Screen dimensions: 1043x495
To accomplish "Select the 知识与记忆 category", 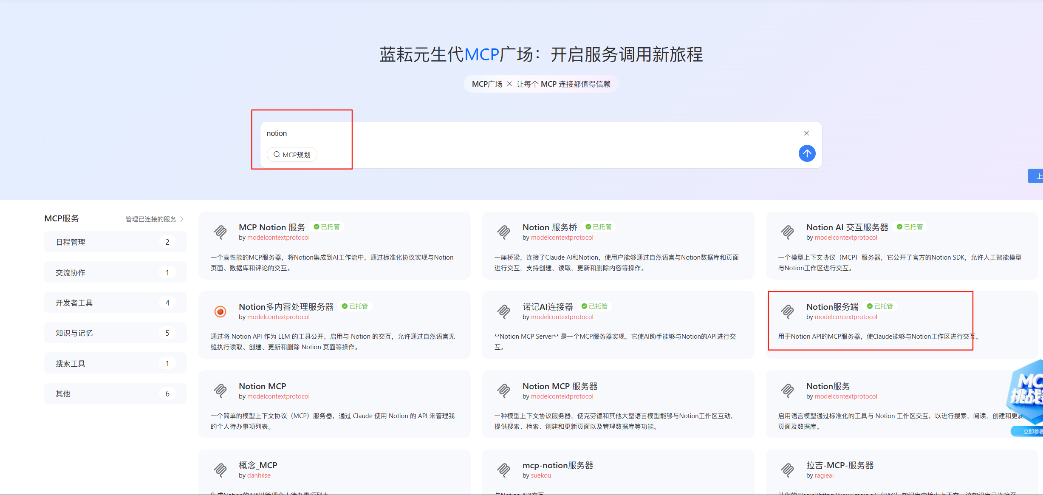I will click(x=116, y=333).
